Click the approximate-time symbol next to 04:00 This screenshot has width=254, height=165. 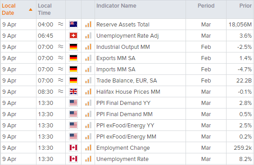[x=61, y=24]
